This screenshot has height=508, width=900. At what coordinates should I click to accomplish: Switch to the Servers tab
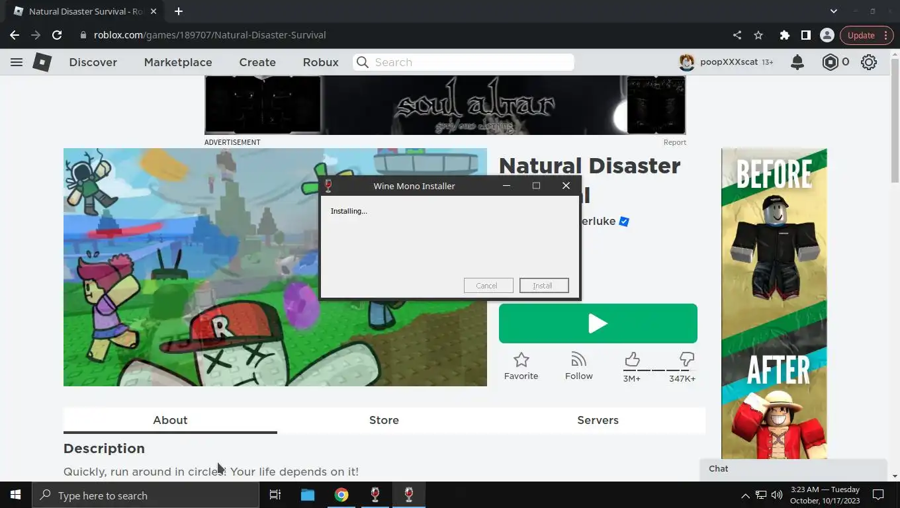click(598, 420)
